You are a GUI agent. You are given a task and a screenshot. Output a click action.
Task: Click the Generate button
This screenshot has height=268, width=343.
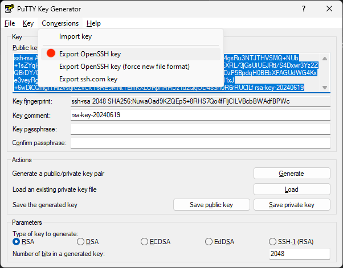(x=292, y=174)
